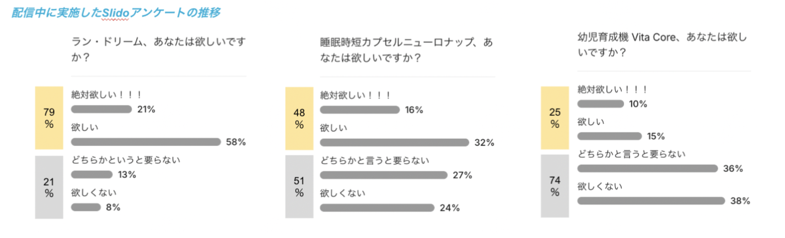This screenshot has width=785, height=238.
Task: Click the gray 21% summary box
Action: click(49, 187)
